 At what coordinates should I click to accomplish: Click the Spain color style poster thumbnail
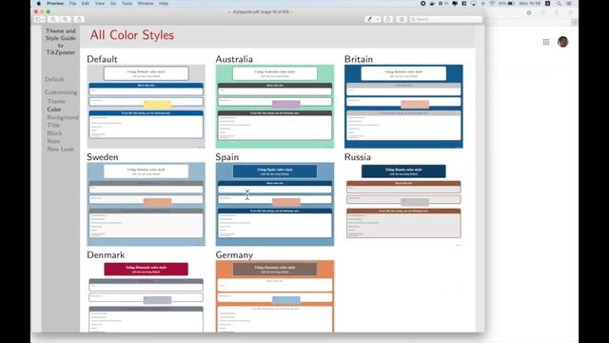coord(275,204)
